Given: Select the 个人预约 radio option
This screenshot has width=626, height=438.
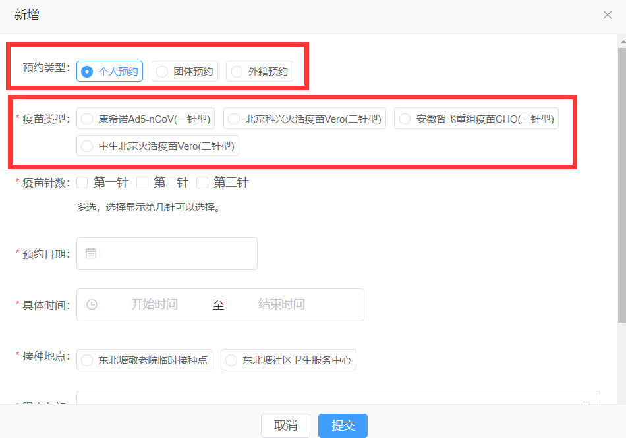Looking at the screenshot, I should [110, 71].
